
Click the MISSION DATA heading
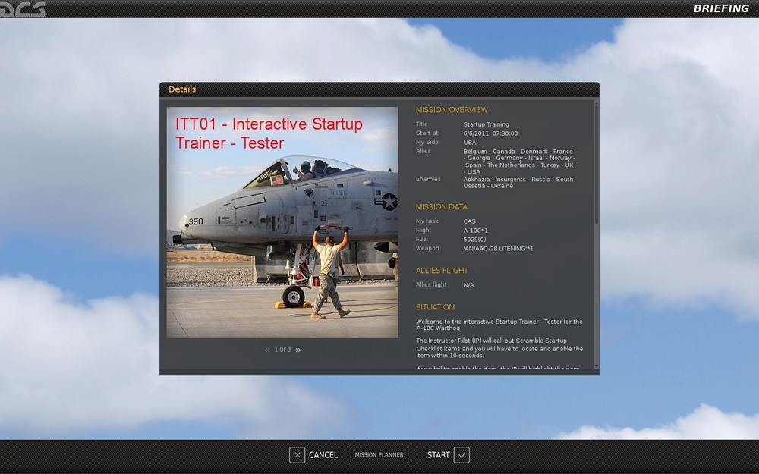click(x=442, y=207)
